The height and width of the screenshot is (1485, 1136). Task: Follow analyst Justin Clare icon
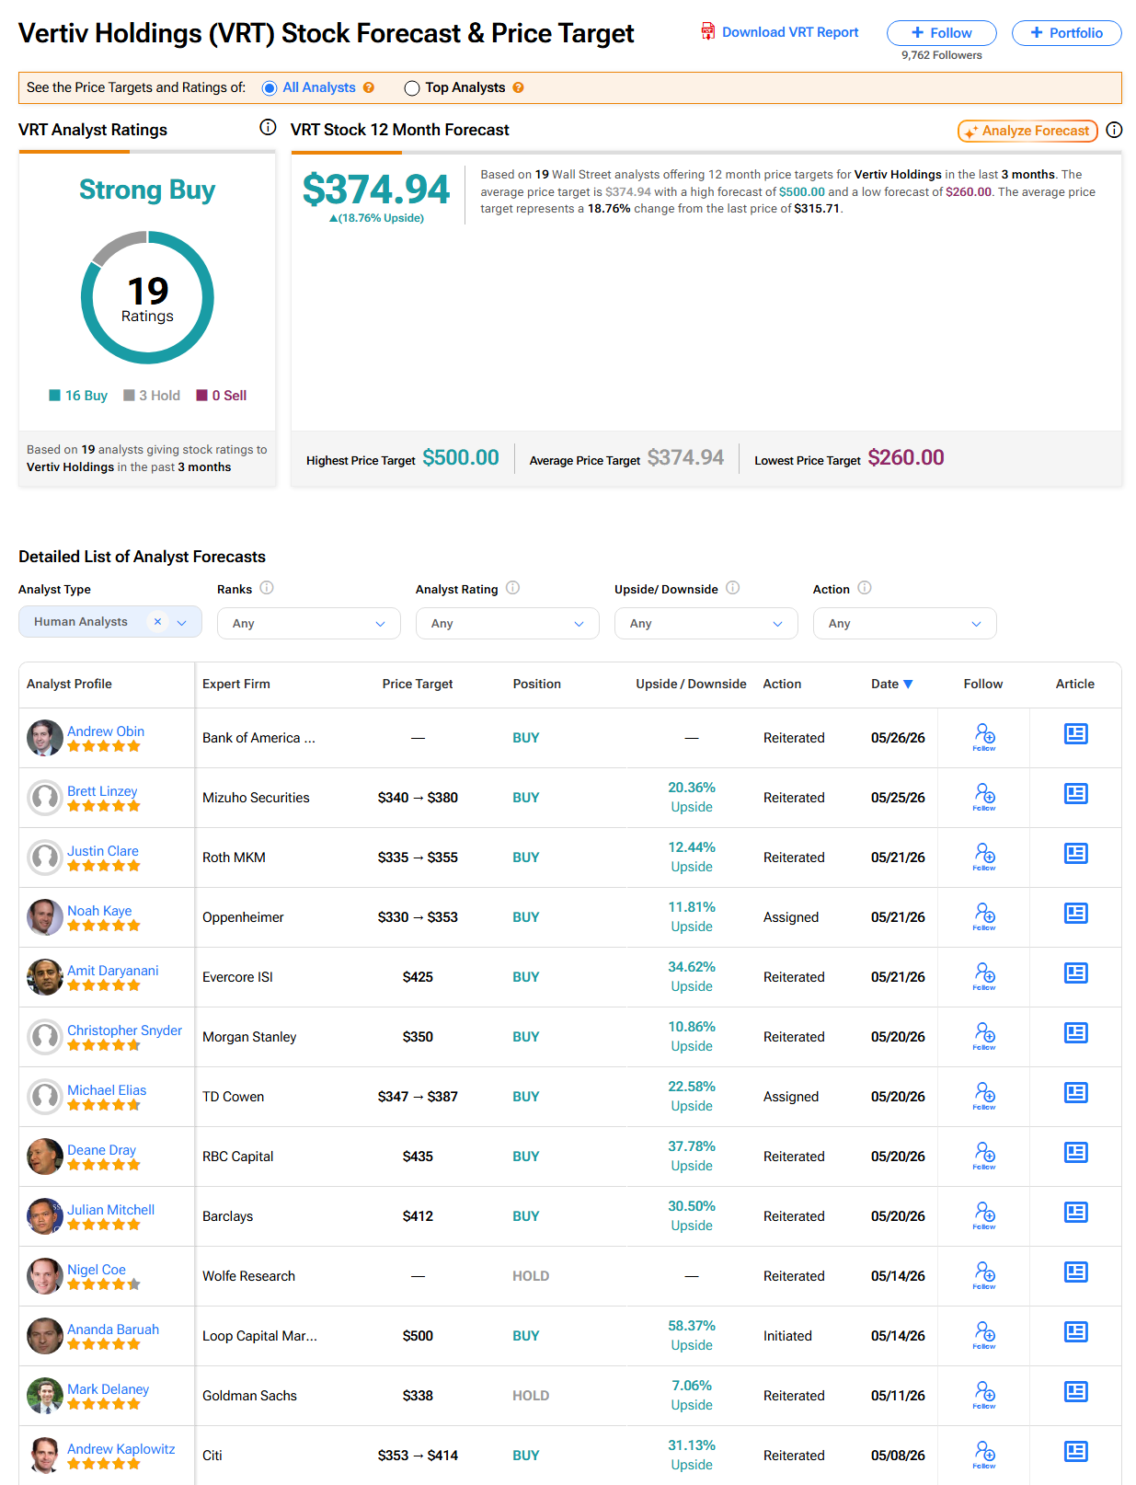tap(984, 856)
